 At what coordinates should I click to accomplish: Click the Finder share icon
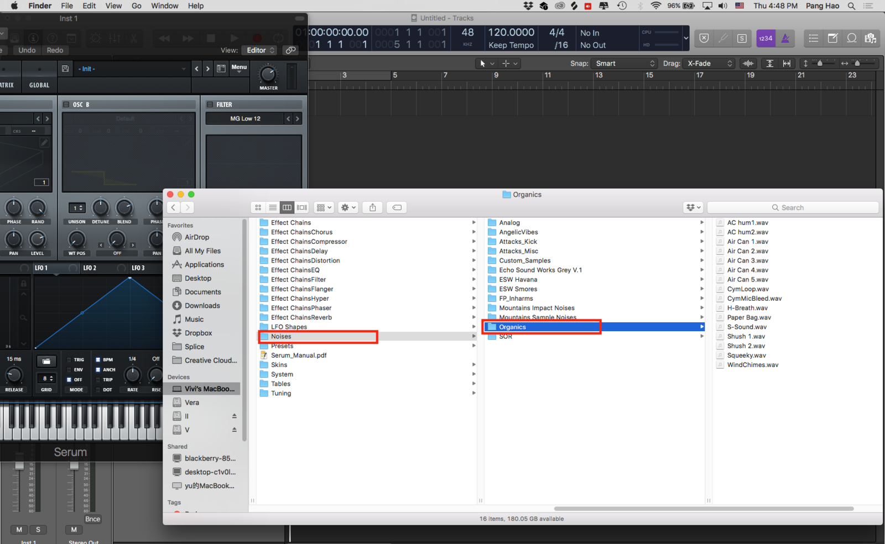pos(373,207)
